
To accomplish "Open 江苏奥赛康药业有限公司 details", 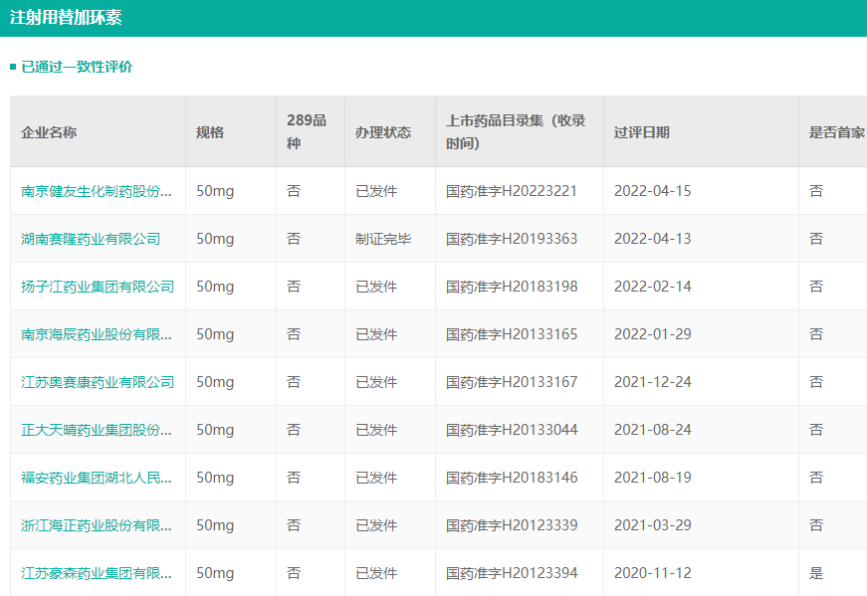I will pos(98,382).
